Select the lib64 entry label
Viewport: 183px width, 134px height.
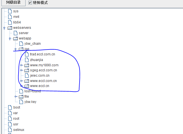(17, 22)
